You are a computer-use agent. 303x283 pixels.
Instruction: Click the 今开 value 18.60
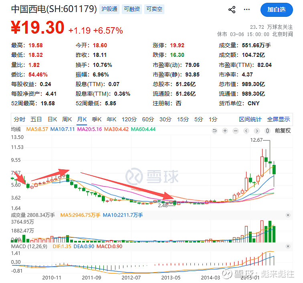point(100,45)
